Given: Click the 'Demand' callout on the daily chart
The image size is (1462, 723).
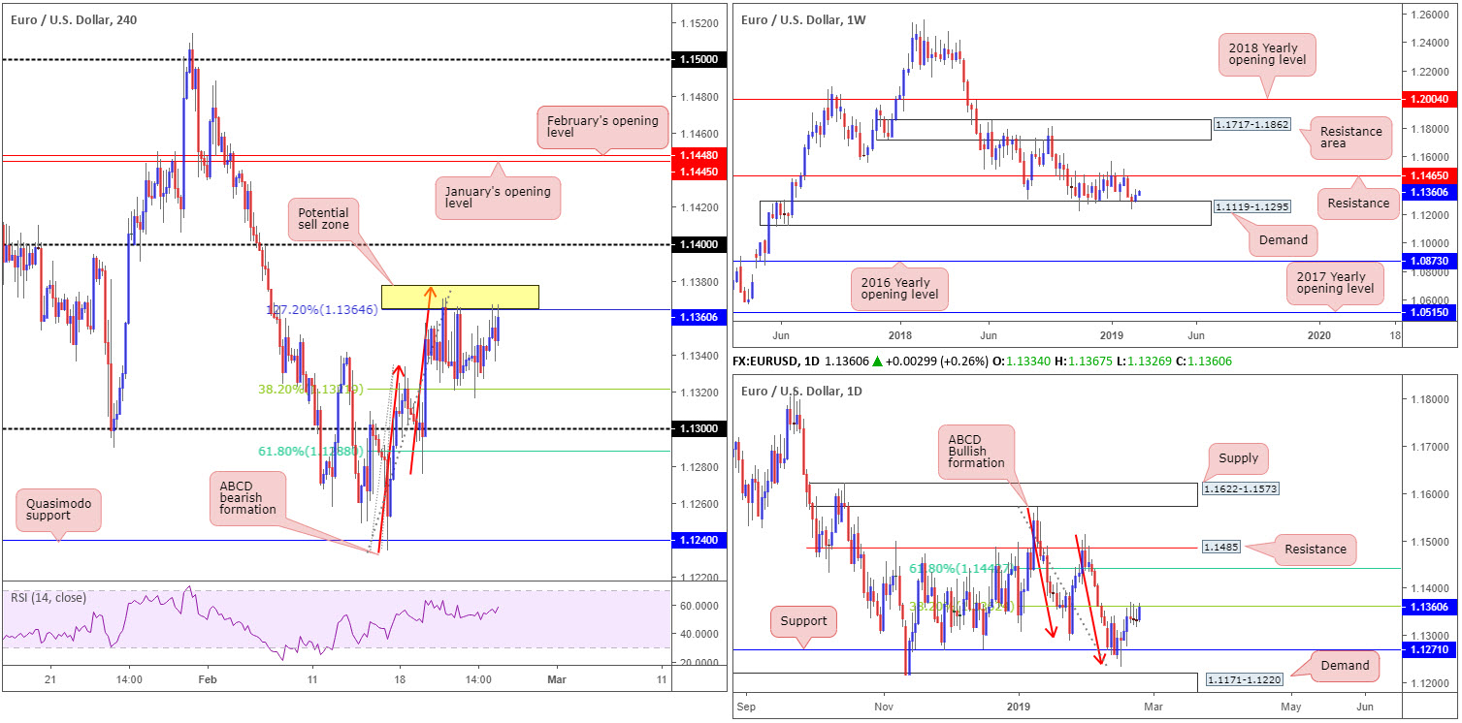Looking at the screenshot, I should coord(1344,665).
